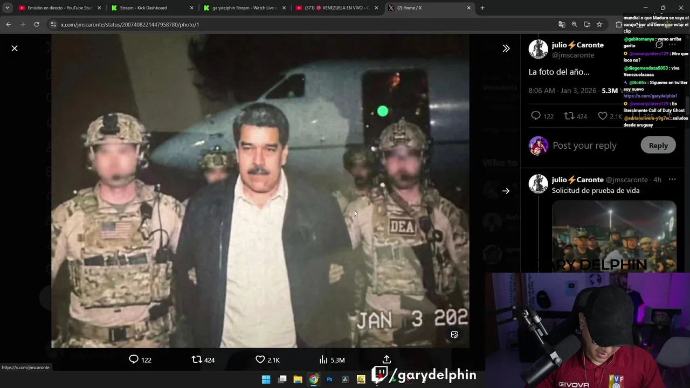This screenshot has width=690, height=388.
Task: Go to next photo with arrow button
Action: coord(506,190)
